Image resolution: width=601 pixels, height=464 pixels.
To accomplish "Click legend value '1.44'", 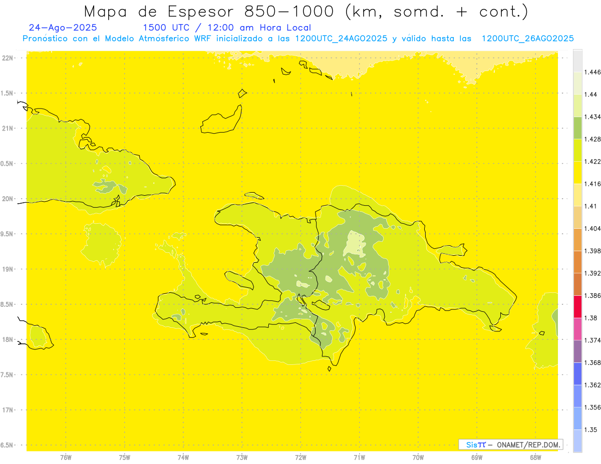I will tap(590, 94).
